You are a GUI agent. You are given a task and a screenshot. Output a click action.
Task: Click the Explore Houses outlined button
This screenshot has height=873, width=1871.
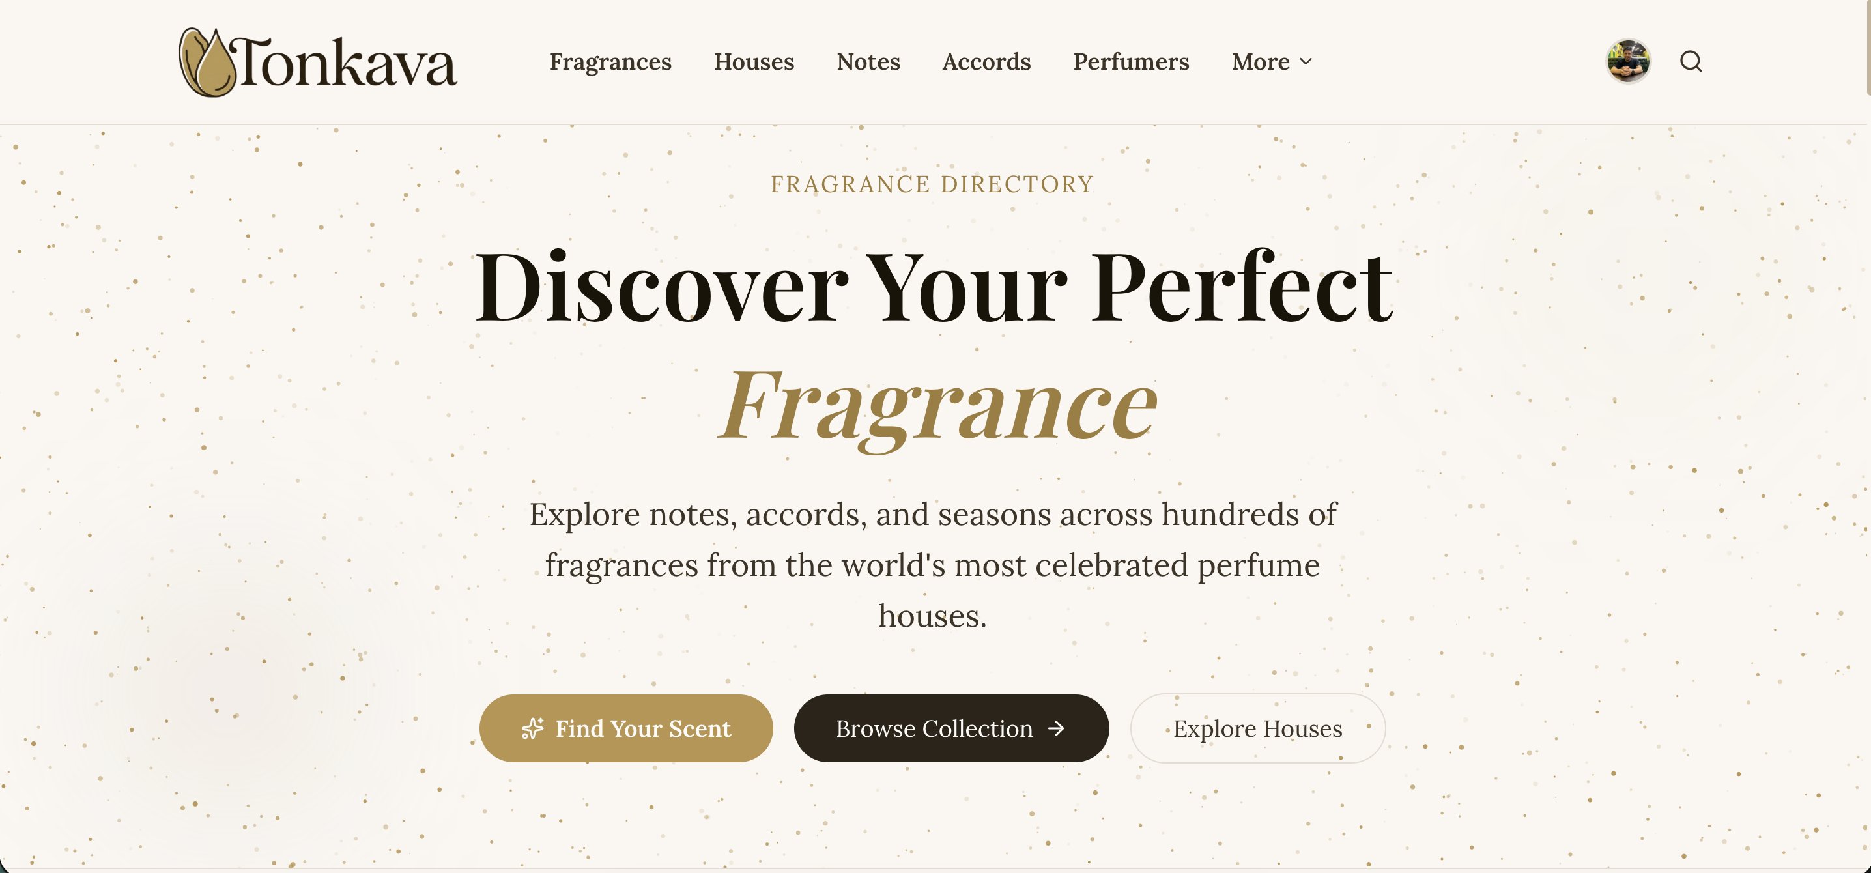click(x=1258, y=728)
